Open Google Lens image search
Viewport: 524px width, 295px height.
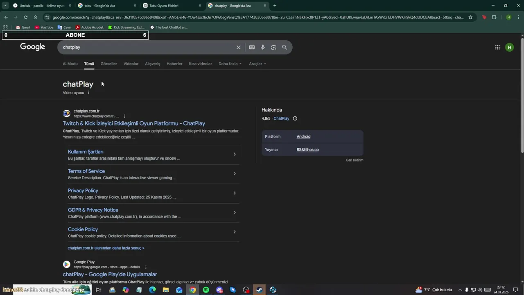[273, 47]
